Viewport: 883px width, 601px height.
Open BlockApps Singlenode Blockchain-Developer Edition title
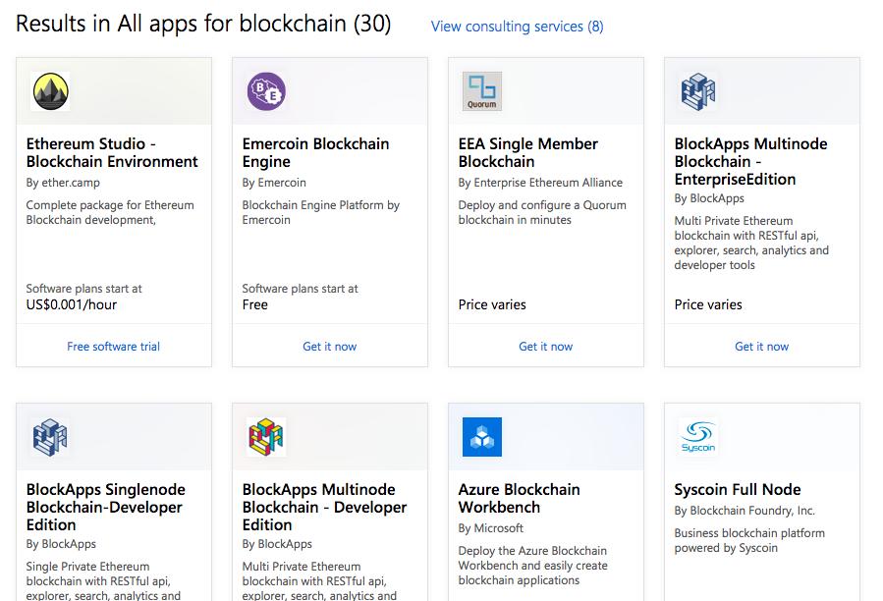[106, 507]
